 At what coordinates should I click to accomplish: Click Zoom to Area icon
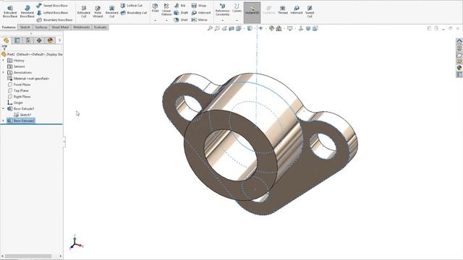[217, 28]
